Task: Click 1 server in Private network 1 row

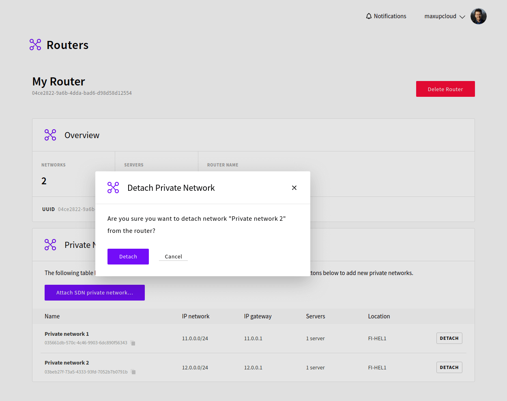Action: [x=315, y=338]
